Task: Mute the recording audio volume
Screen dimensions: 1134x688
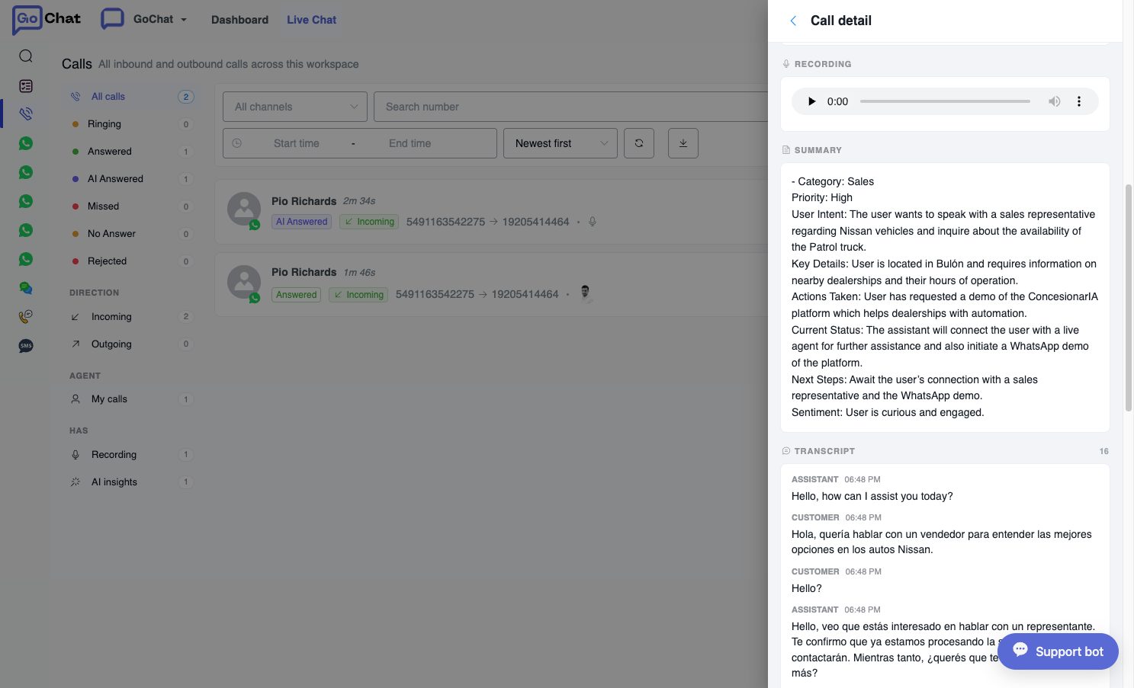Action: (x=1054, y=101)
